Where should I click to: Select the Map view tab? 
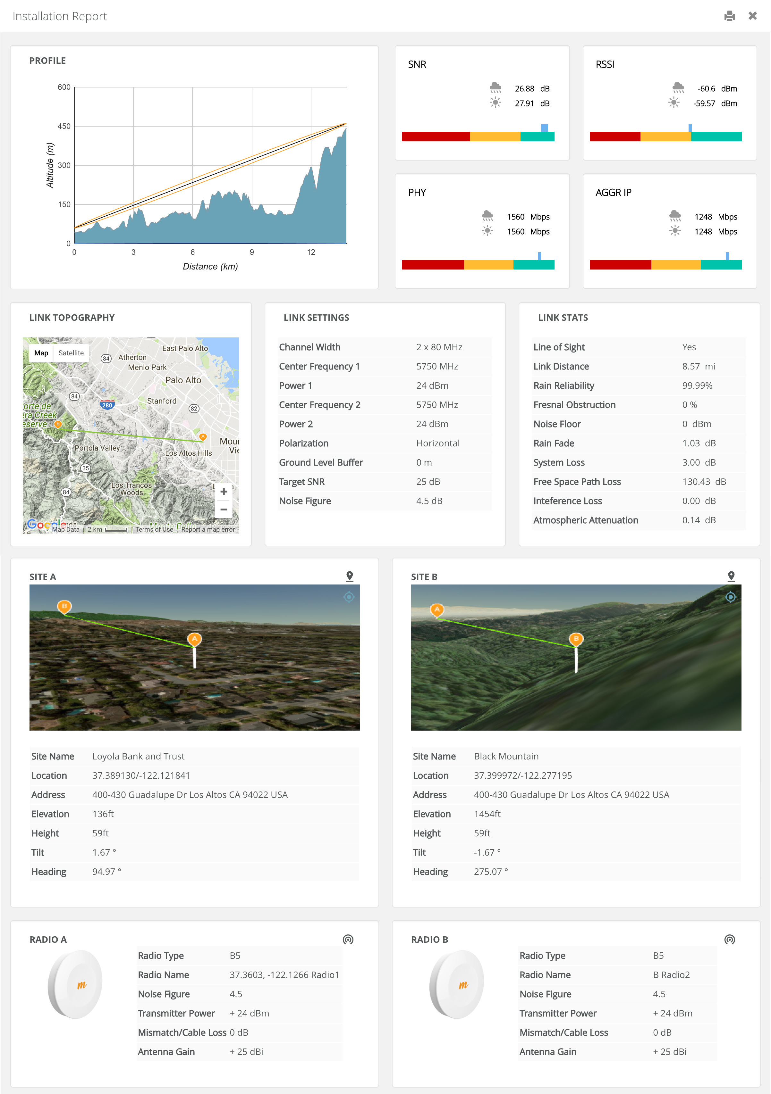click(x=41, y=353)
